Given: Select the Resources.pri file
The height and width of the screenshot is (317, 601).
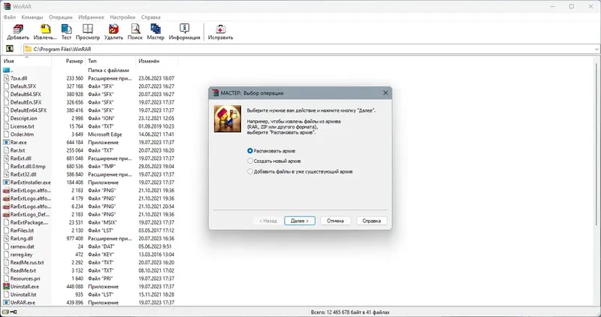Looking at the screenshot, I should pos(25,279).
